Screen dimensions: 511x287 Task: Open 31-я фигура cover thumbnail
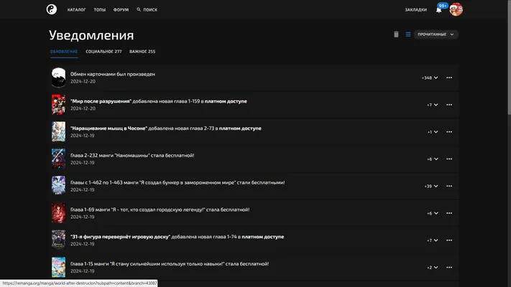58,240
